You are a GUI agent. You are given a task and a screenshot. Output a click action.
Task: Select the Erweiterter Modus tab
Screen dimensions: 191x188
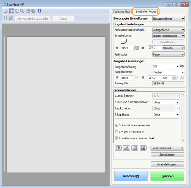coord(146,11)
